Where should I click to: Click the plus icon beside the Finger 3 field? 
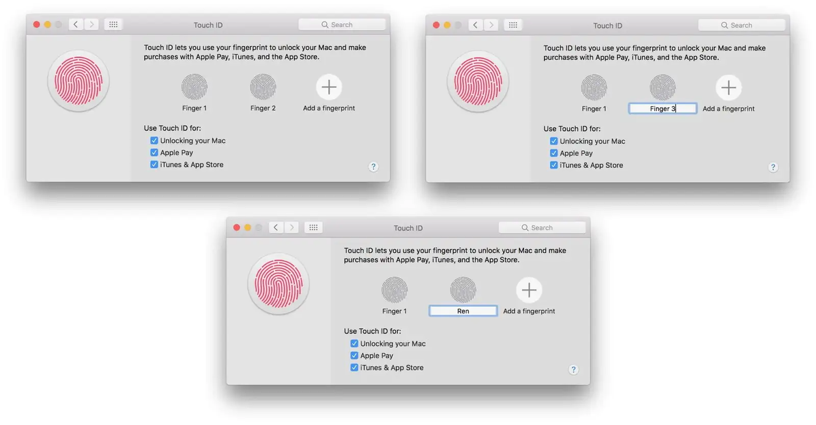728,88
